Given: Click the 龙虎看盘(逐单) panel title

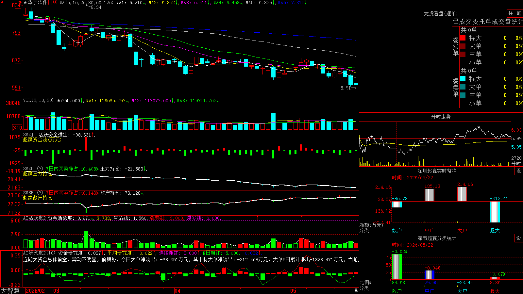Looking at the screenshot, I should click(441, 13).
